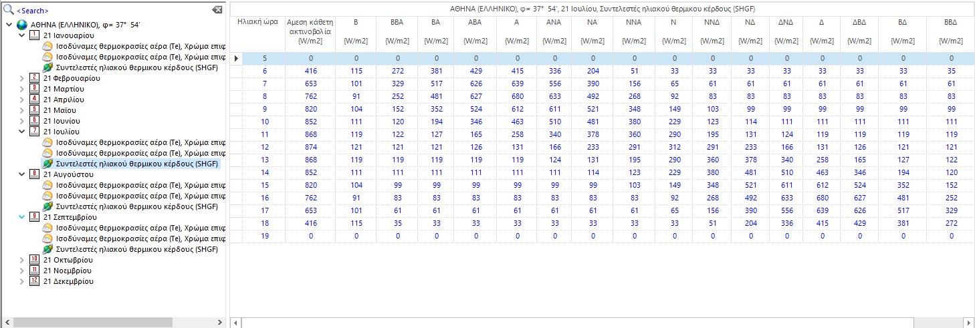This screenshot has height=328, width=975.
Task: Click the Ηλιακή ώρα column header
Action: coord(257,22)
